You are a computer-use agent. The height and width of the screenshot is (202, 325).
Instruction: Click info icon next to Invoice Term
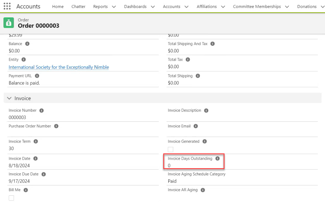[x=36, y=141]
